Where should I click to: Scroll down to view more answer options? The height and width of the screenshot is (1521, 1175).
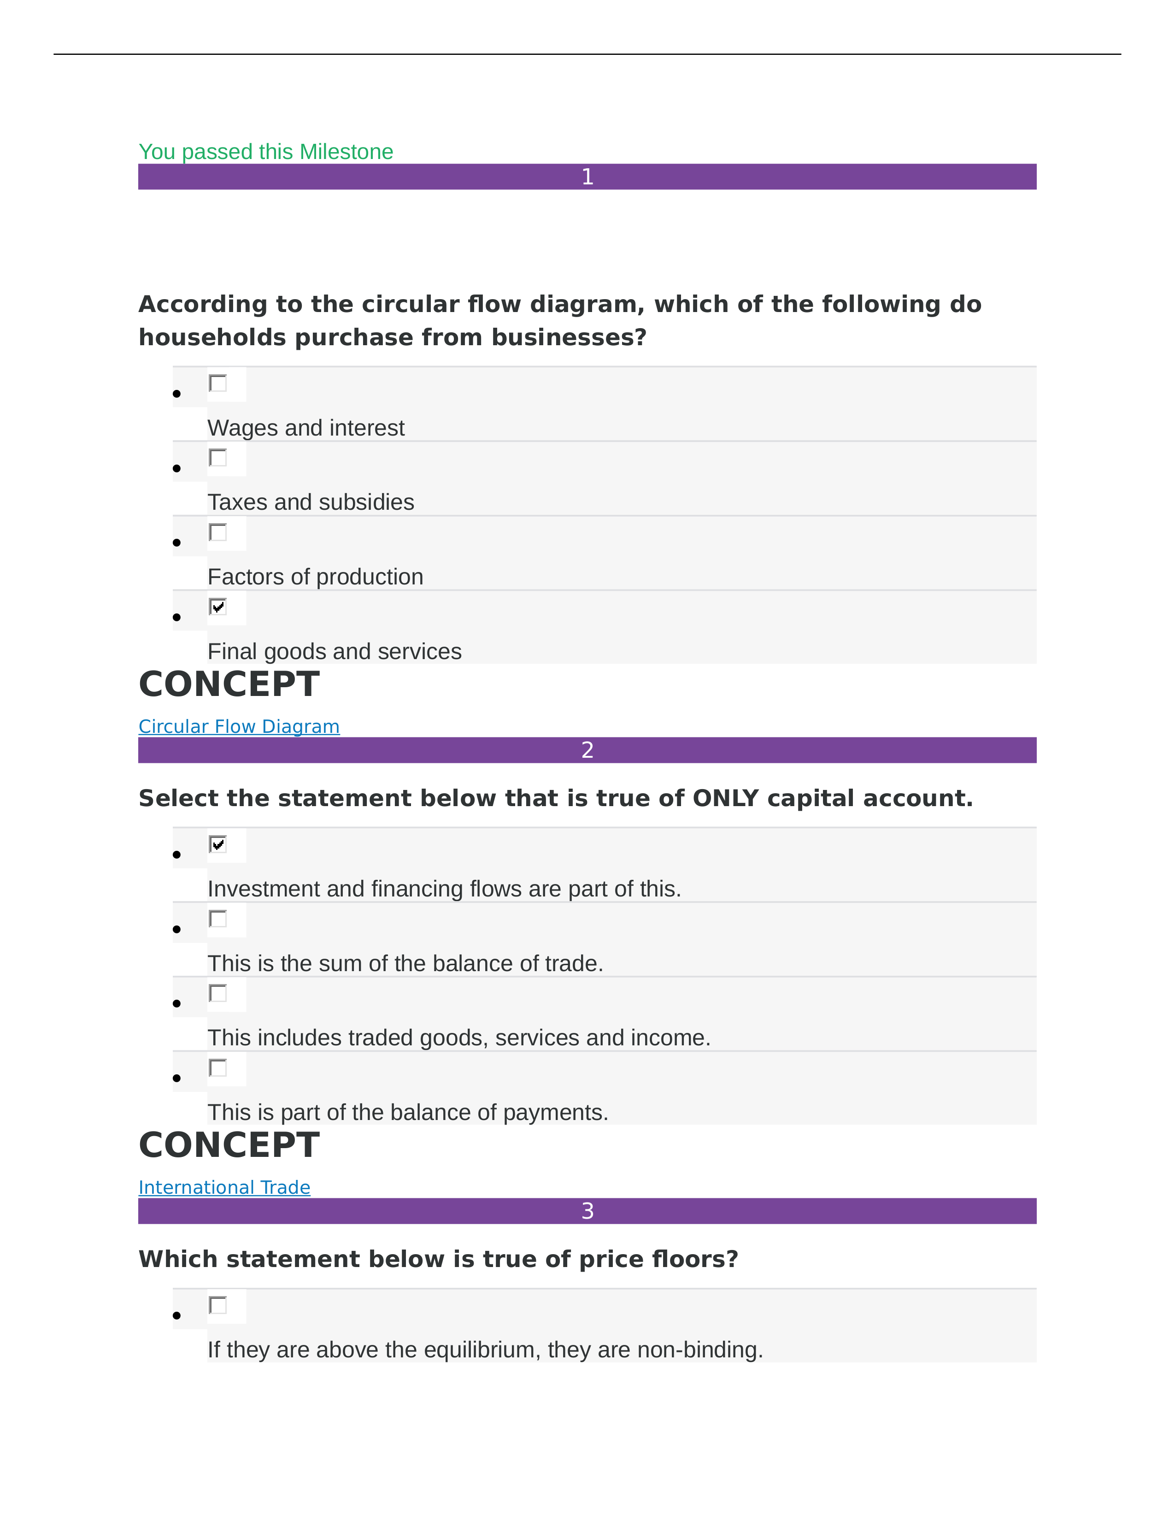[587, 1420]
